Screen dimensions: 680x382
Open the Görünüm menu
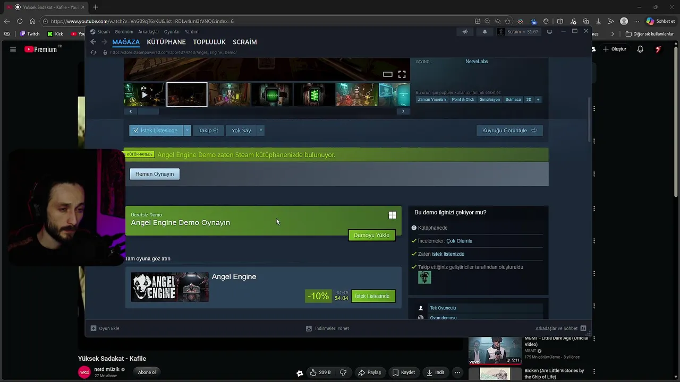point(124,32)
